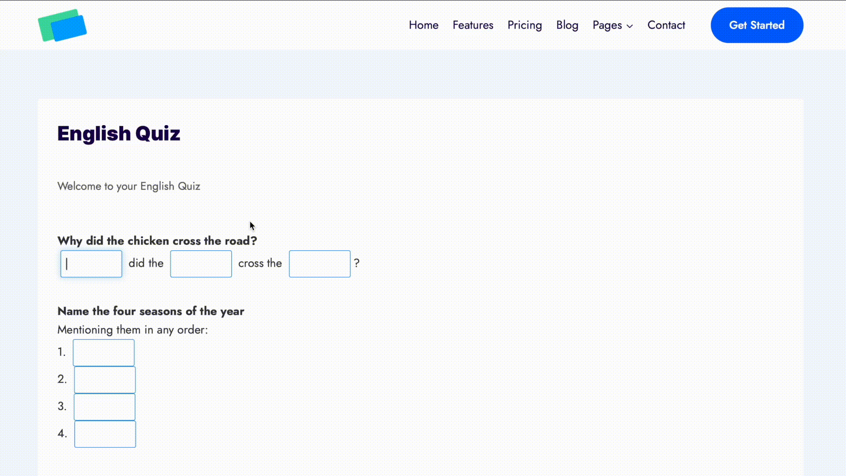This screenshot has height=476, width=846.
Task: Click the Get Started button
Action: [x=757, y=25]
